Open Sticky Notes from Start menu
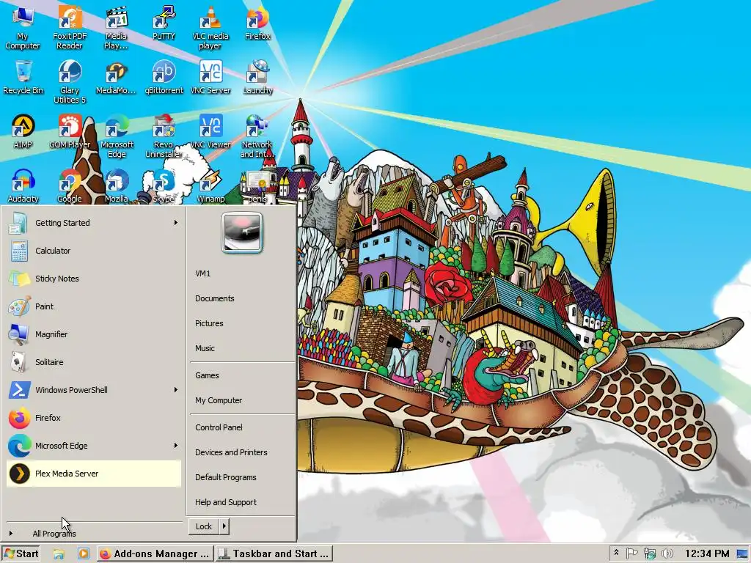This screenshot has height=563, width=751. point(94,278)
